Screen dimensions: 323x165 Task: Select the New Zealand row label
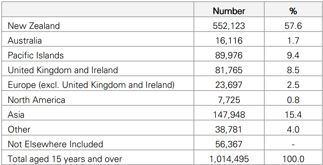click(x=34, y=26)
